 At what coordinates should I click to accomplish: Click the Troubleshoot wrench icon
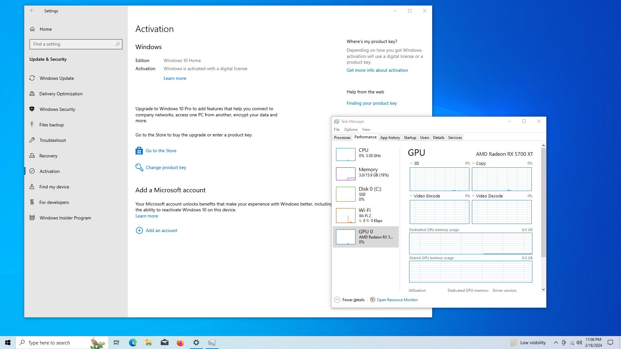coord(32,140)
